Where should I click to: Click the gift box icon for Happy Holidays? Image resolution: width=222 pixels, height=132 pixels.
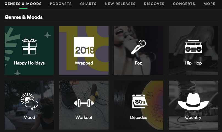pos(29,46)
